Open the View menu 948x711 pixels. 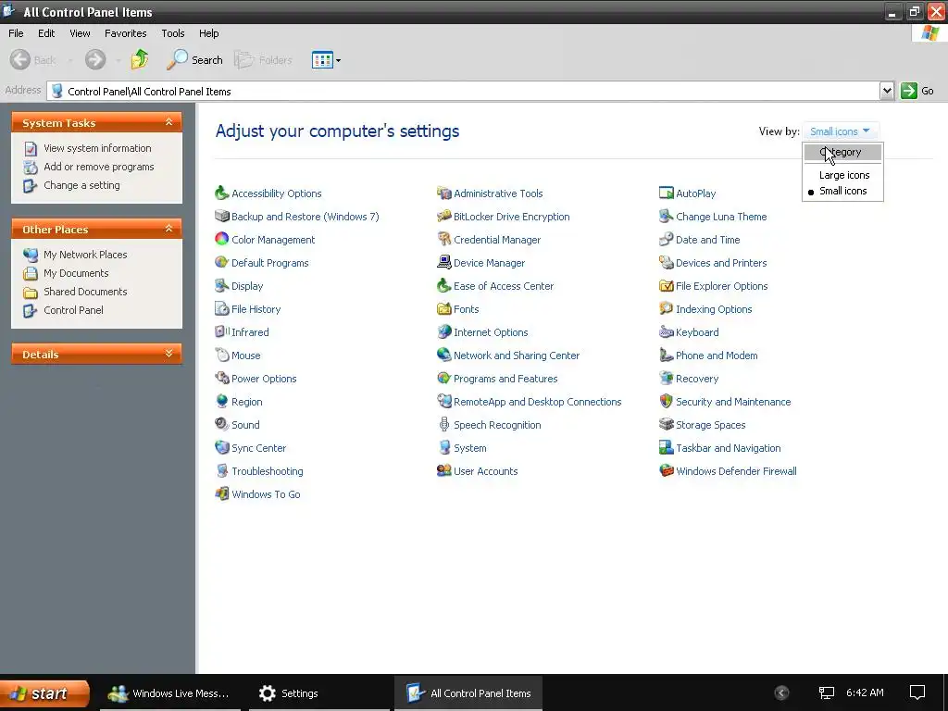(80, 33)
